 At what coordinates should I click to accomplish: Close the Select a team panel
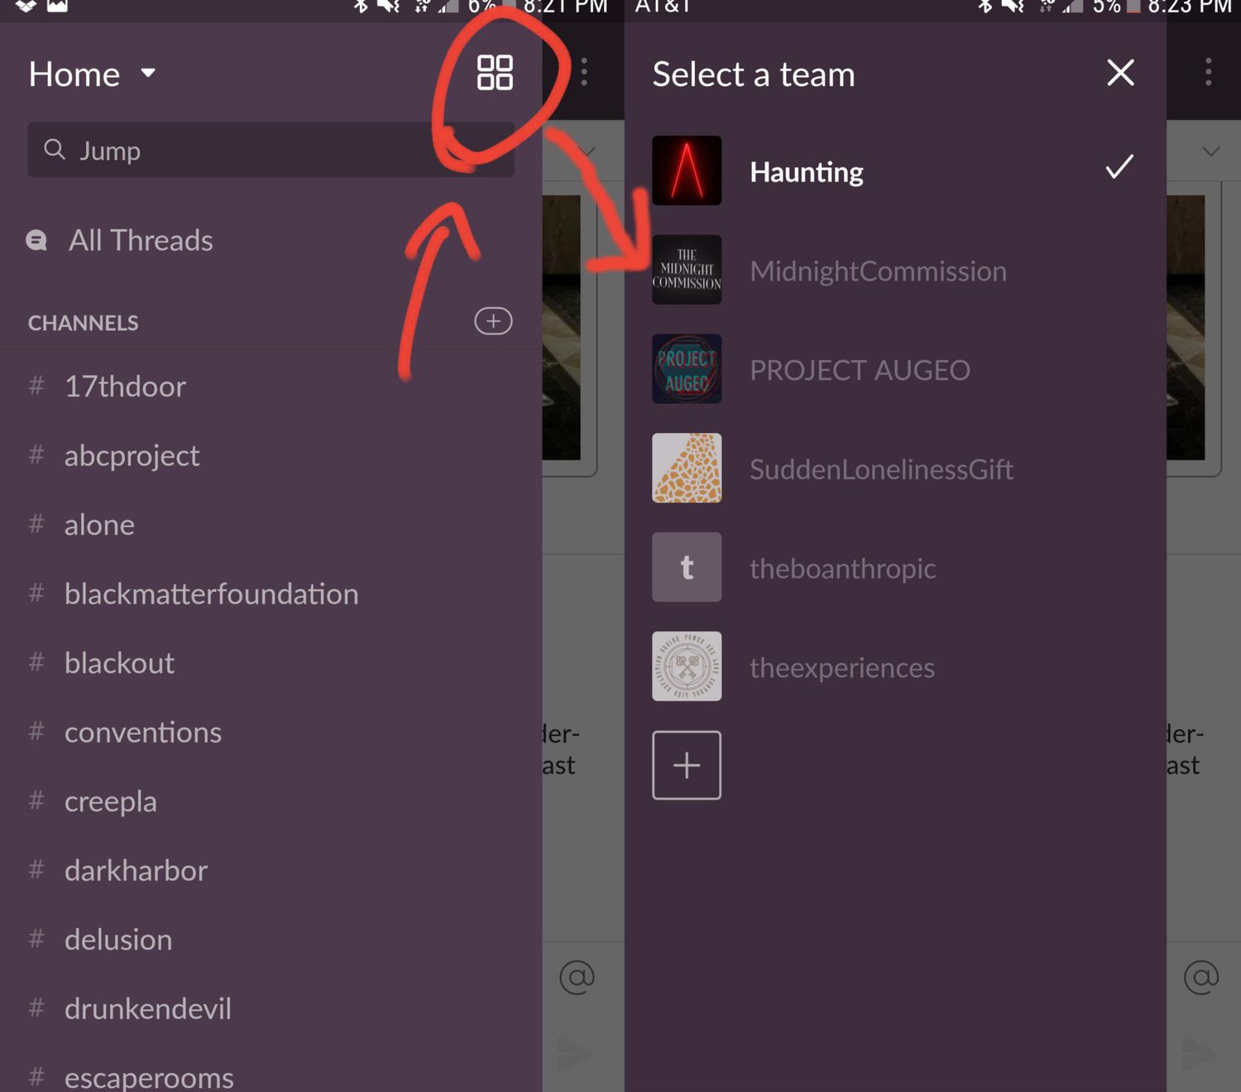click(1120, 73)
